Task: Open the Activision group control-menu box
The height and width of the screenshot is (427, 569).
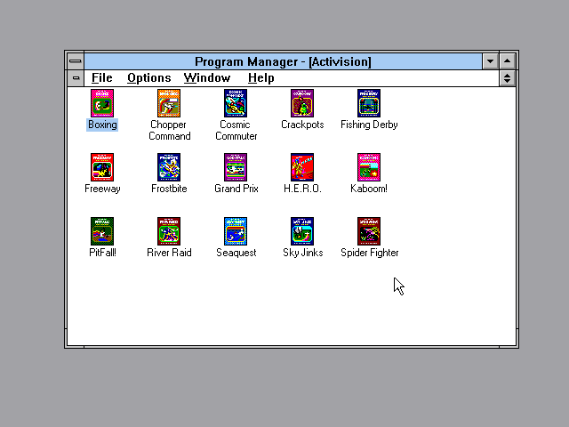Action: click(x=76, y=78)
